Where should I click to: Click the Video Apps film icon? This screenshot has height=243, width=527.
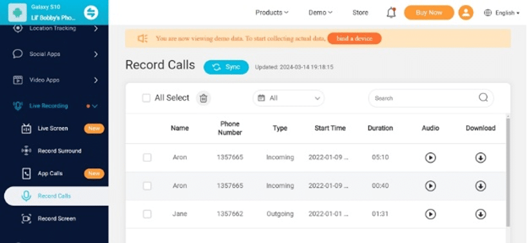[17, 80]
